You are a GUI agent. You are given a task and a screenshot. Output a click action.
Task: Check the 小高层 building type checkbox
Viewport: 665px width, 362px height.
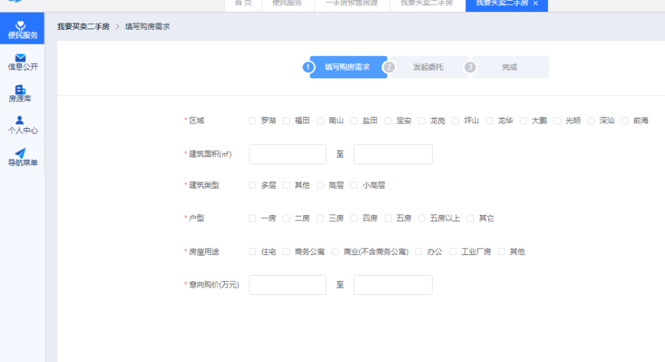coord(354,185)
